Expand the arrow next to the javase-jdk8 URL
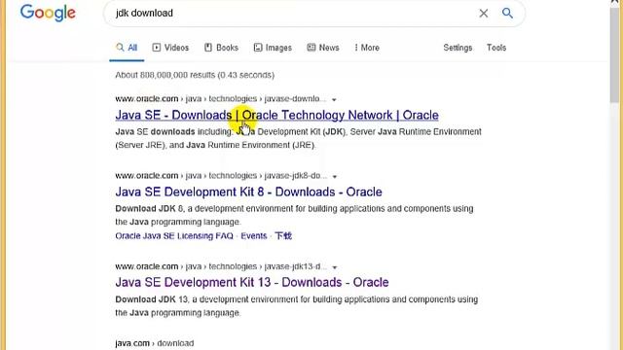This screenshot has height=350, width=623. (x=335, y=177)
